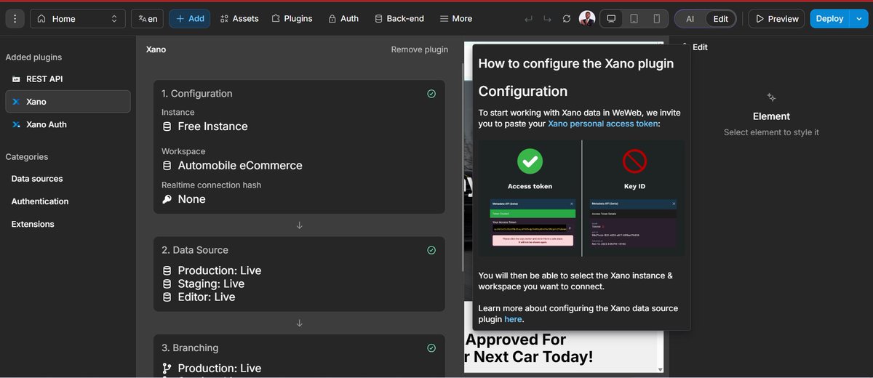Click the 'Free Instance' text

[x=212, y=126]
